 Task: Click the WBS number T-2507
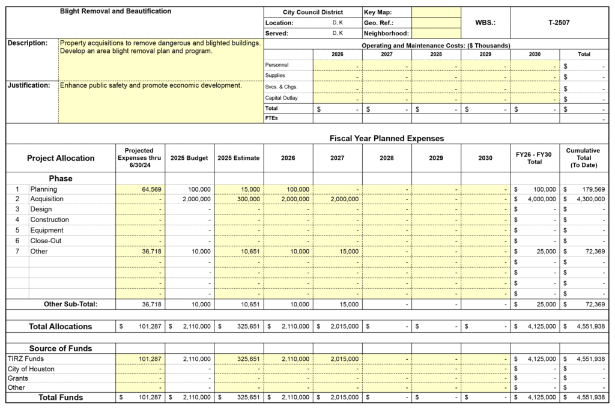coord(559,23)
